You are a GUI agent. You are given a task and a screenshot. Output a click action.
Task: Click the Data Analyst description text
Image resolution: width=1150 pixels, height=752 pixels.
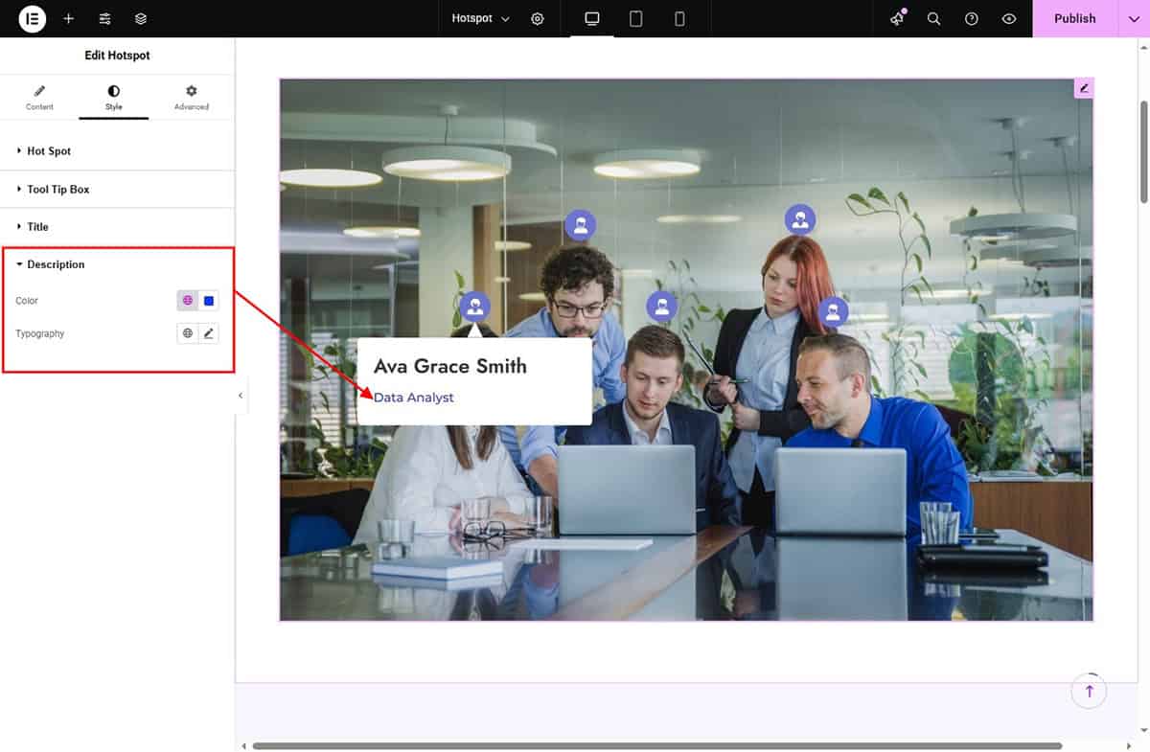(414, 398)
